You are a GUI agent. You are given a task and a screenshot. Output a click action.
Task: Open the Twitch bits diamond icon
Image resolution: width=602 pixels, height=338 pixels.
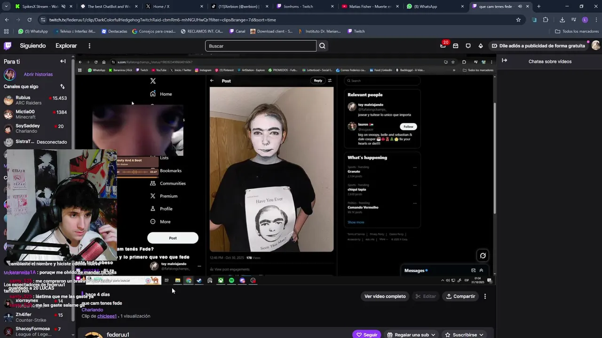pyautogui.click(x=480, y=46)
